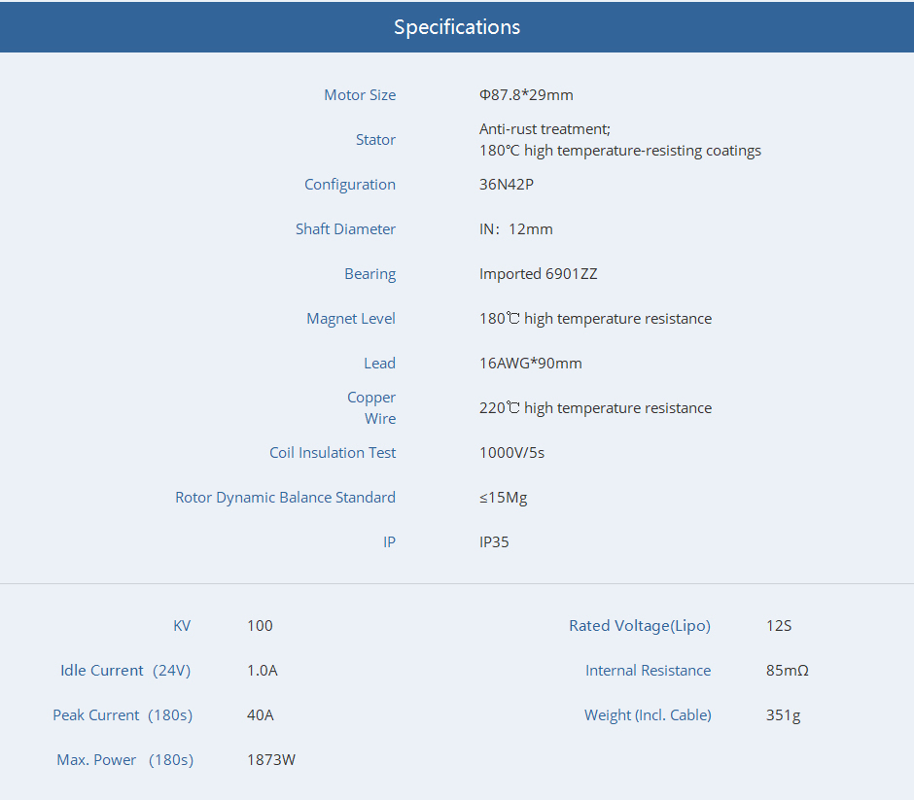Screen dimensions: 914x800
Task: Select the 16AWG*90mm lead value
Action: [x=530, y=364]
